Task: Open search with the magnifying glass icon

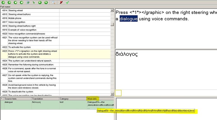Action: 54,2
